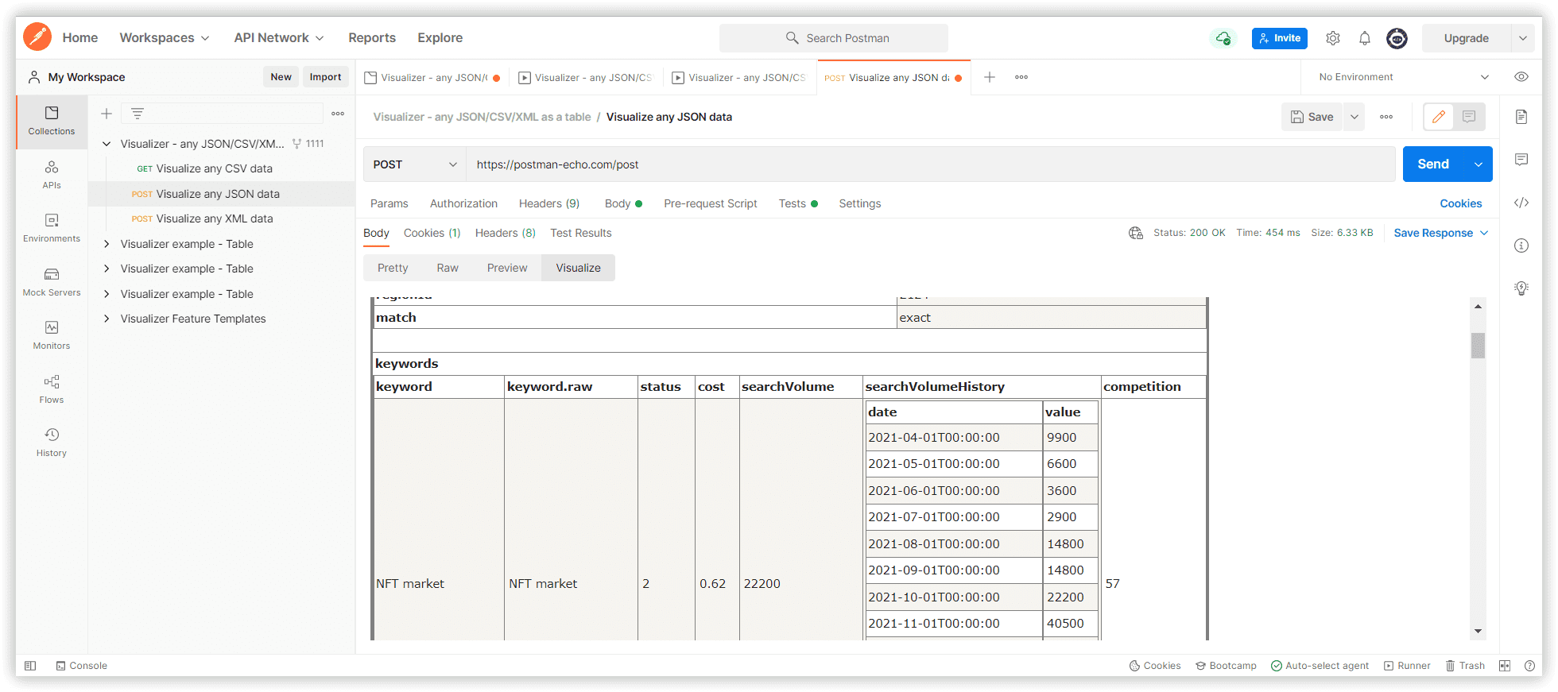The height and width of the screenshot is (692, 1558).
Task: Open the Collections sidebar panel
Action: 52,121
